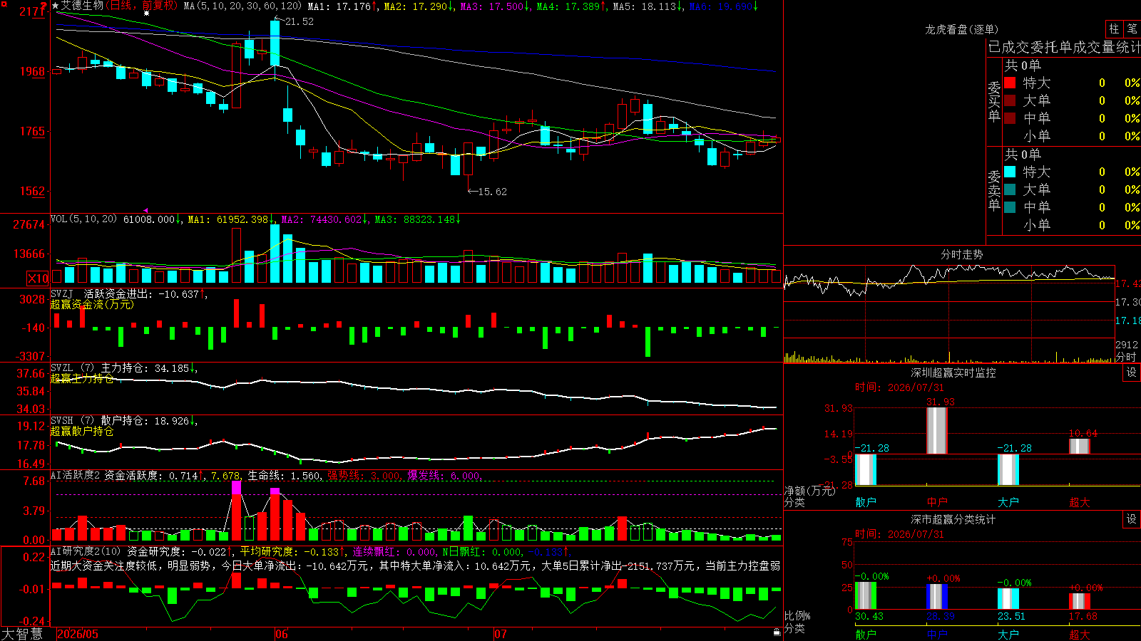Viewport: 1141px width, 641px height.
Task: Click the 超赢主力持仓 label
Action: (82, 378)
